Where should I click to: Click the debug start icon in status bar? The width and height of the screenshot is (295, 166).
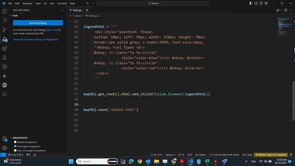35,155
